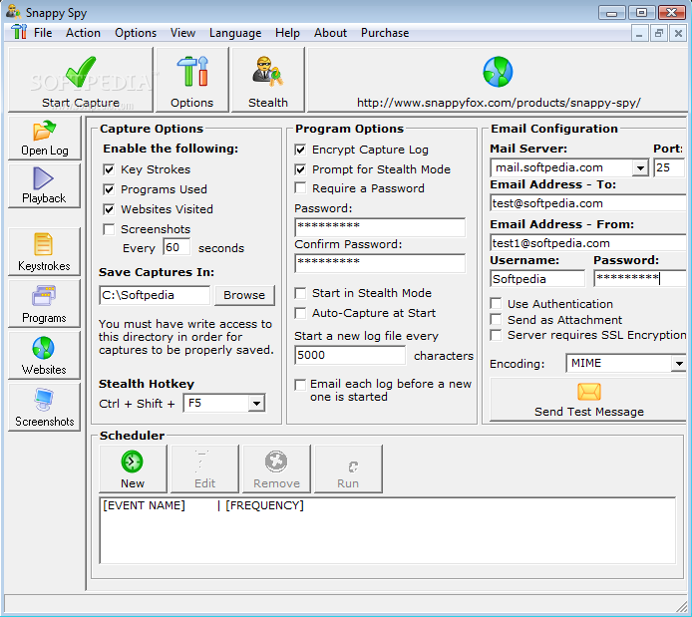Screen dimensions: 692x617
Task: Show Keystrokes log via sidebar icon
Action: (x=44, y=252)
